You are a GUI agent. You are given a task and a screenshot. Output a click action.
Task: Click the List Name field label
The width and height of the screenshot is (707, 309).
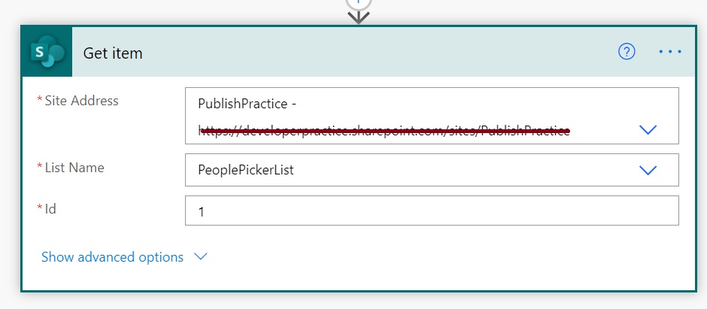tap(74, 168)
